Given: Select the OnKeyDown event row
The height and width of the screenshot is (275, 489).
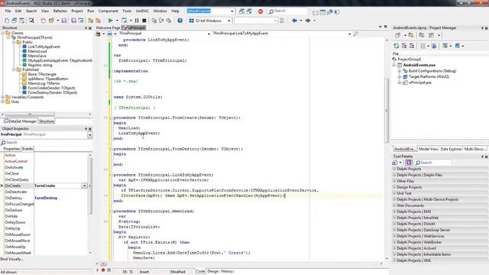Looking at the screenshot, I should tap(46, 222).
